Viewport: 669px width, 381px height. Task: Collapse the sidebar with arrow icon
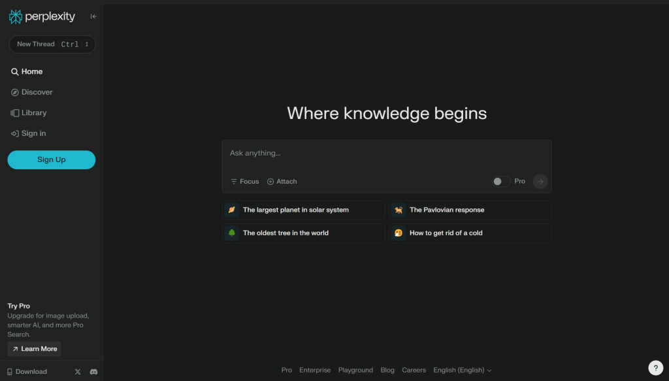[93, 17]
